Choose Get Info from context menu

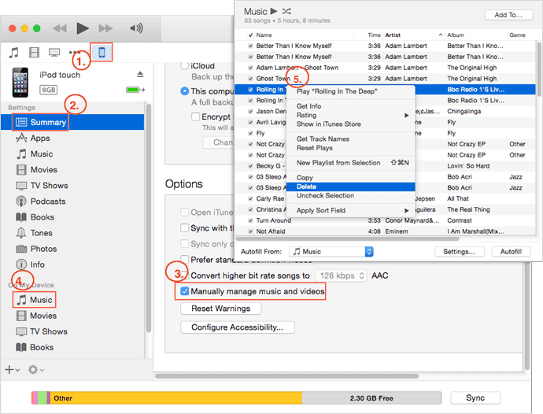(350, 106)
